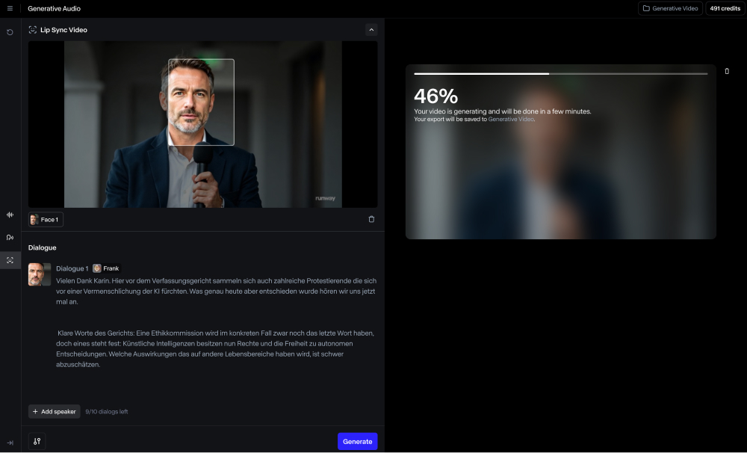This screenshot has width=747, height=453.
Task: Select the Lip Sync face-scan sidebar icon
Action: (x=10, y=260)
